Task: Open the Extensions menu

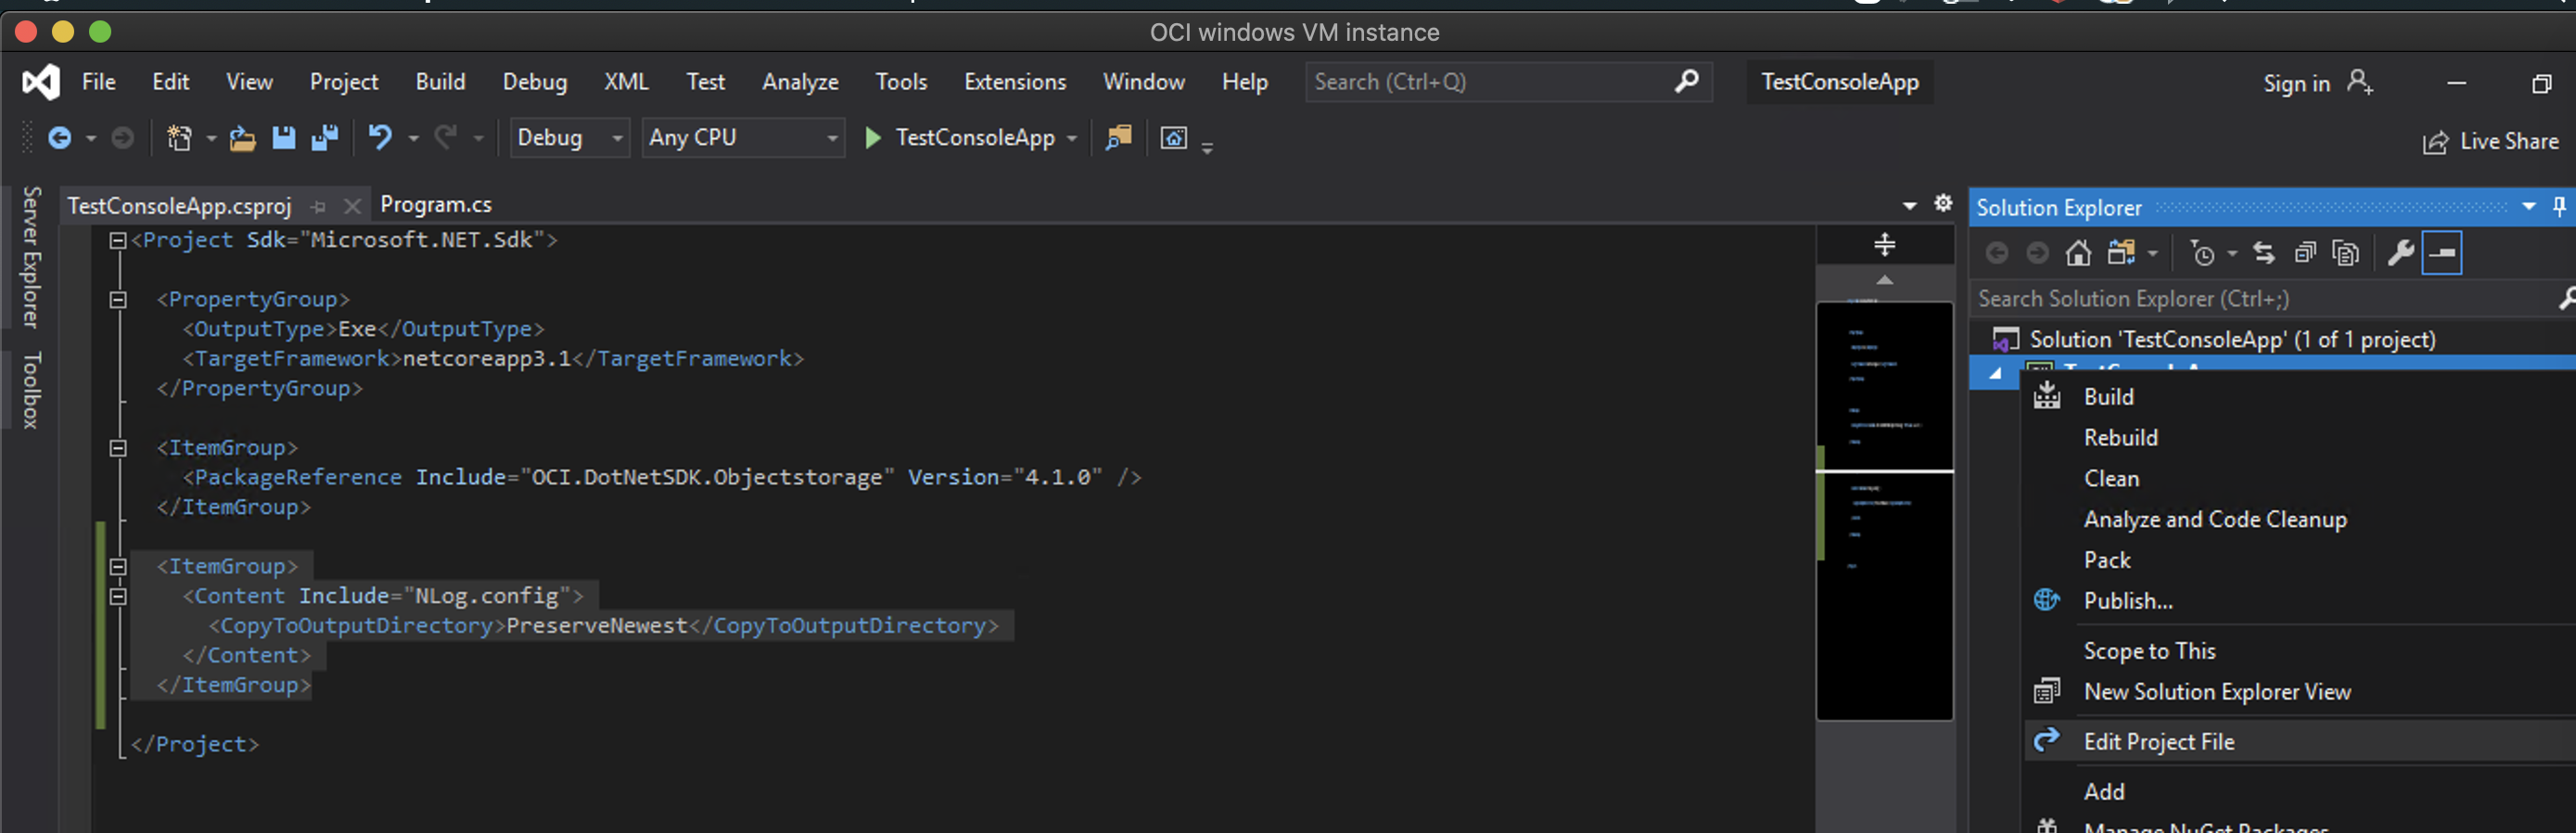Action: (1014, 82)
